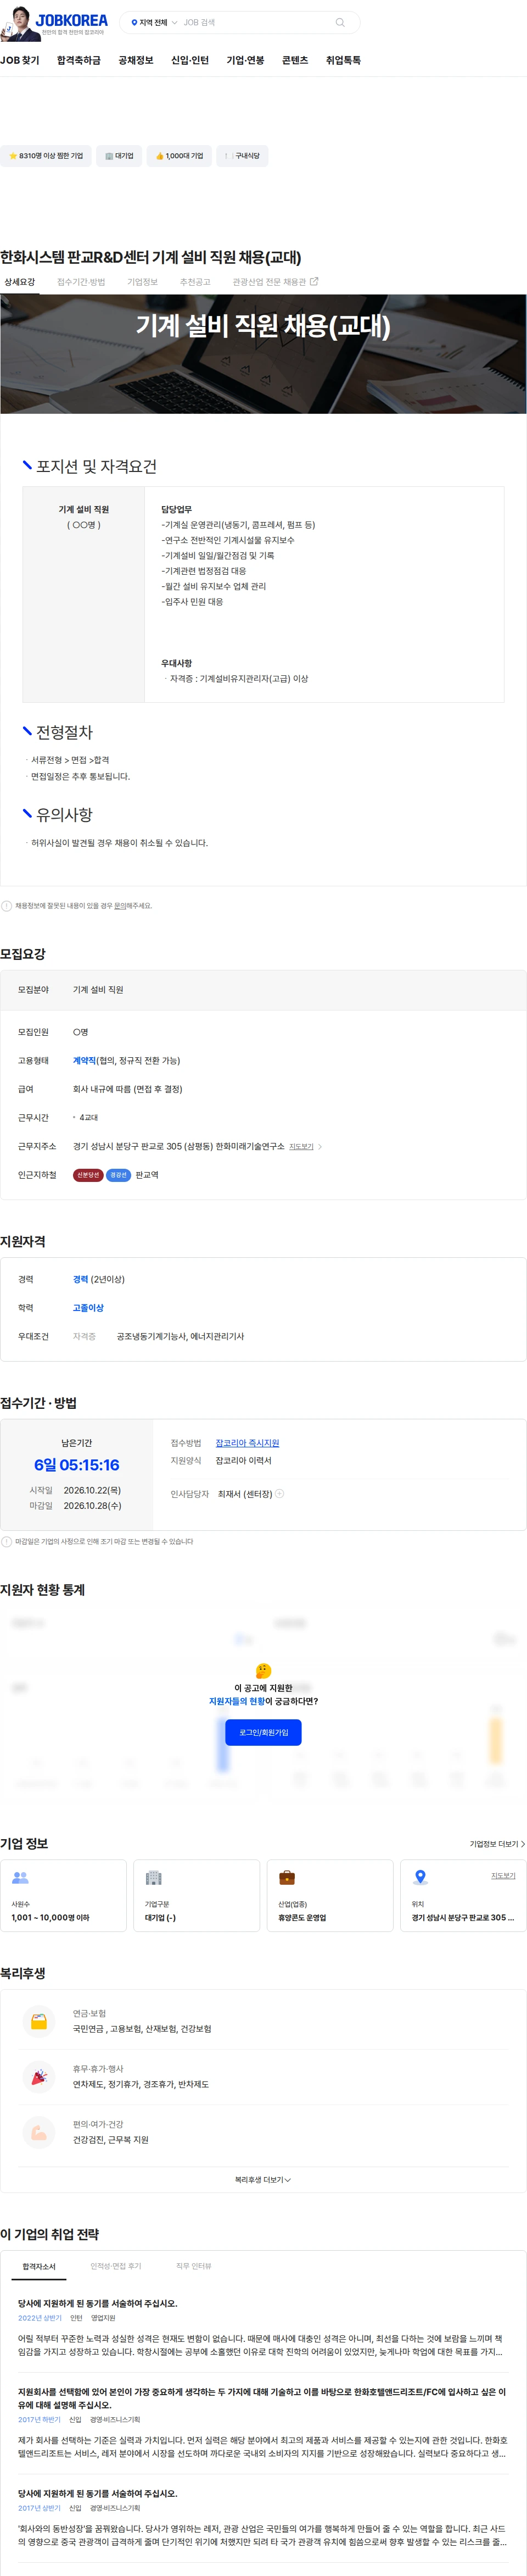Open the 신입·인턴 menu

coord(189,60)
